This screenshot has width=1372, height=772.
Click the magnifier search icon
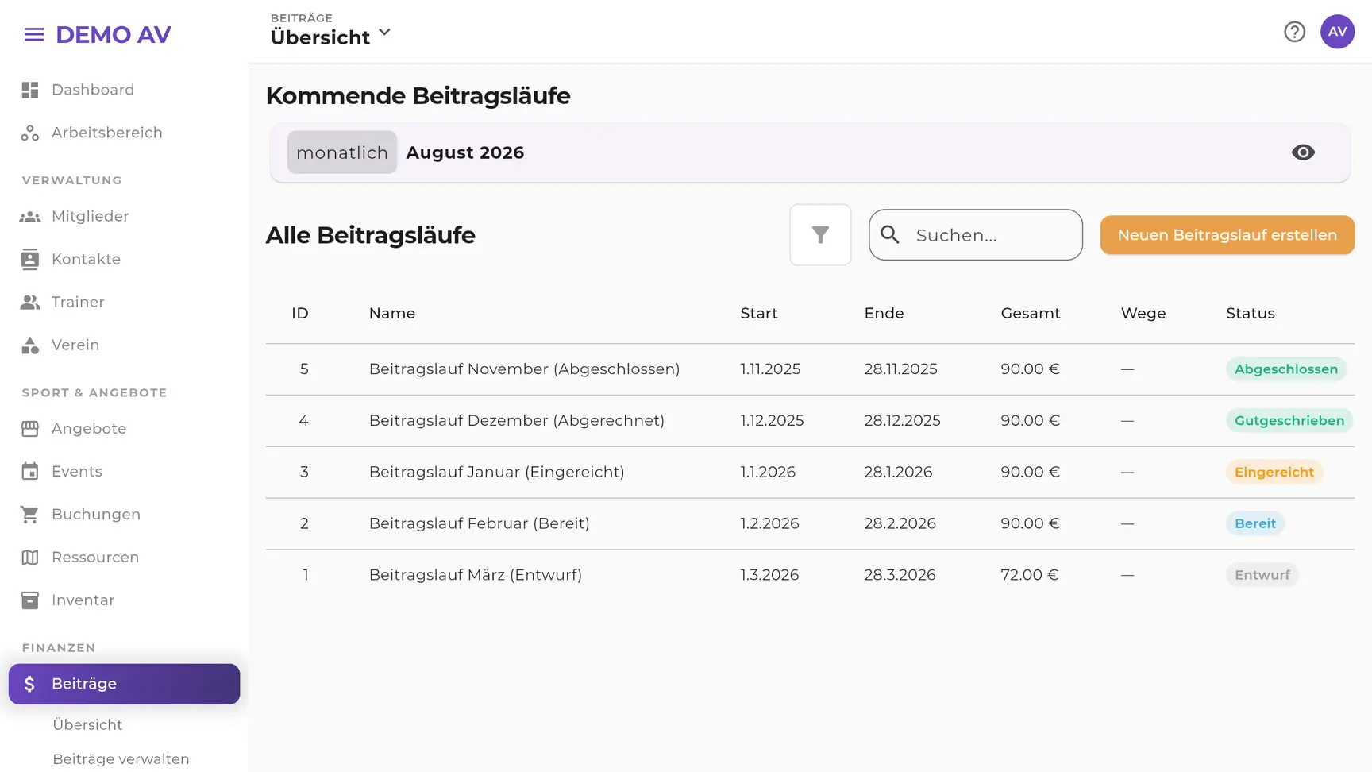coord(890,234)
